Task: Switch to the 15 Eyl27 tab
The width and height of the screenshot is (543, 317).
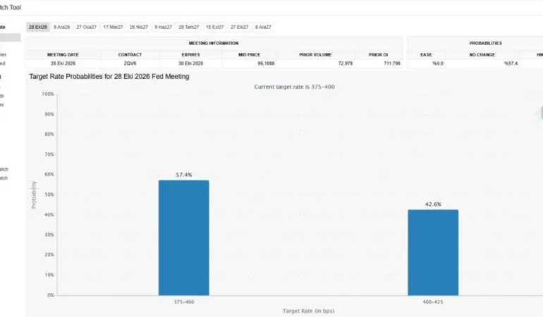Action: (x=214, y=27)
